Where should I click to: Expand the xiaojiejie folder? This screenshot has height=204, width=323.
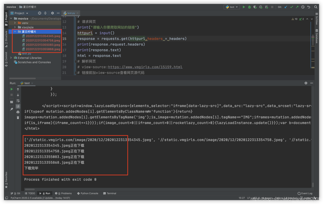(15, 27)
